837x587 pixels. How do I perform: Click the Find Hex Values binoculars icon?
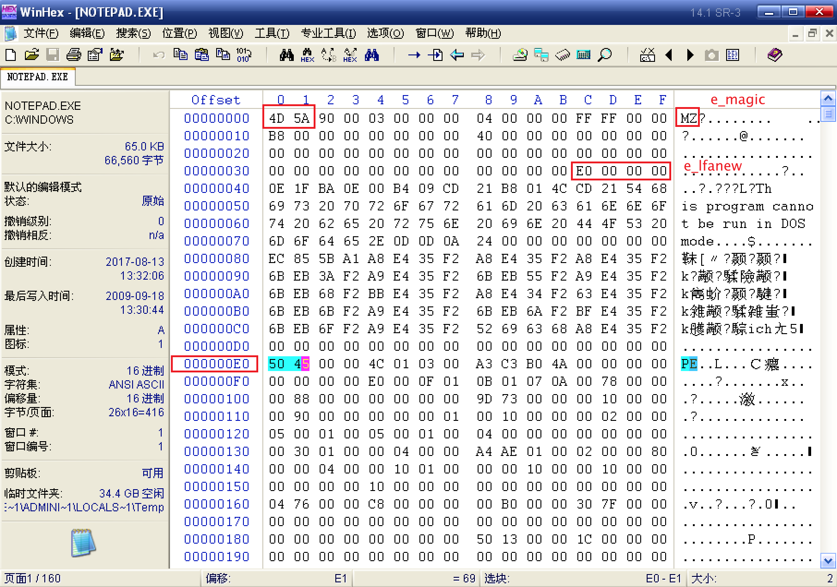tap(307, 55)
